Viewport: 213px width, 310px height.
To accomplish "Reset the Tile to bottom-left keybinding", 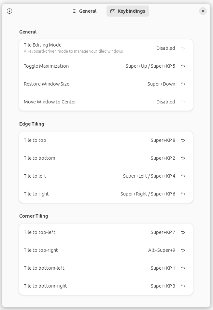I will tap(183, 268).
